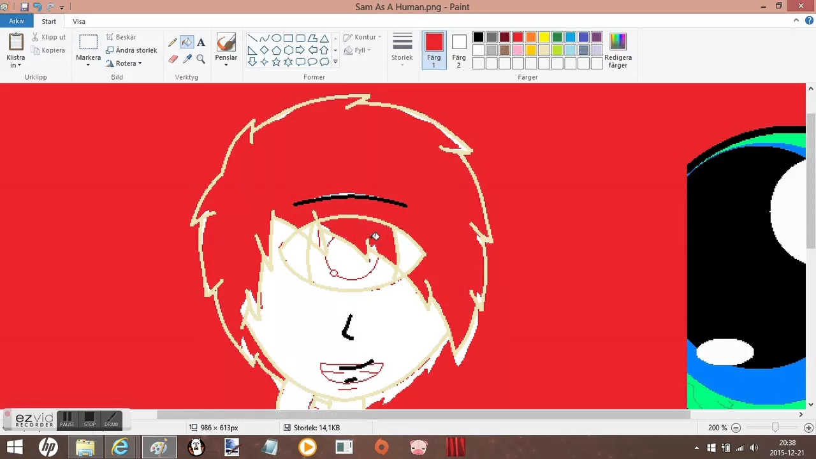This screenshot has height=459, width=816.
Task: Open Internet Explorer from the taskbar
Action: coord(120,447)
